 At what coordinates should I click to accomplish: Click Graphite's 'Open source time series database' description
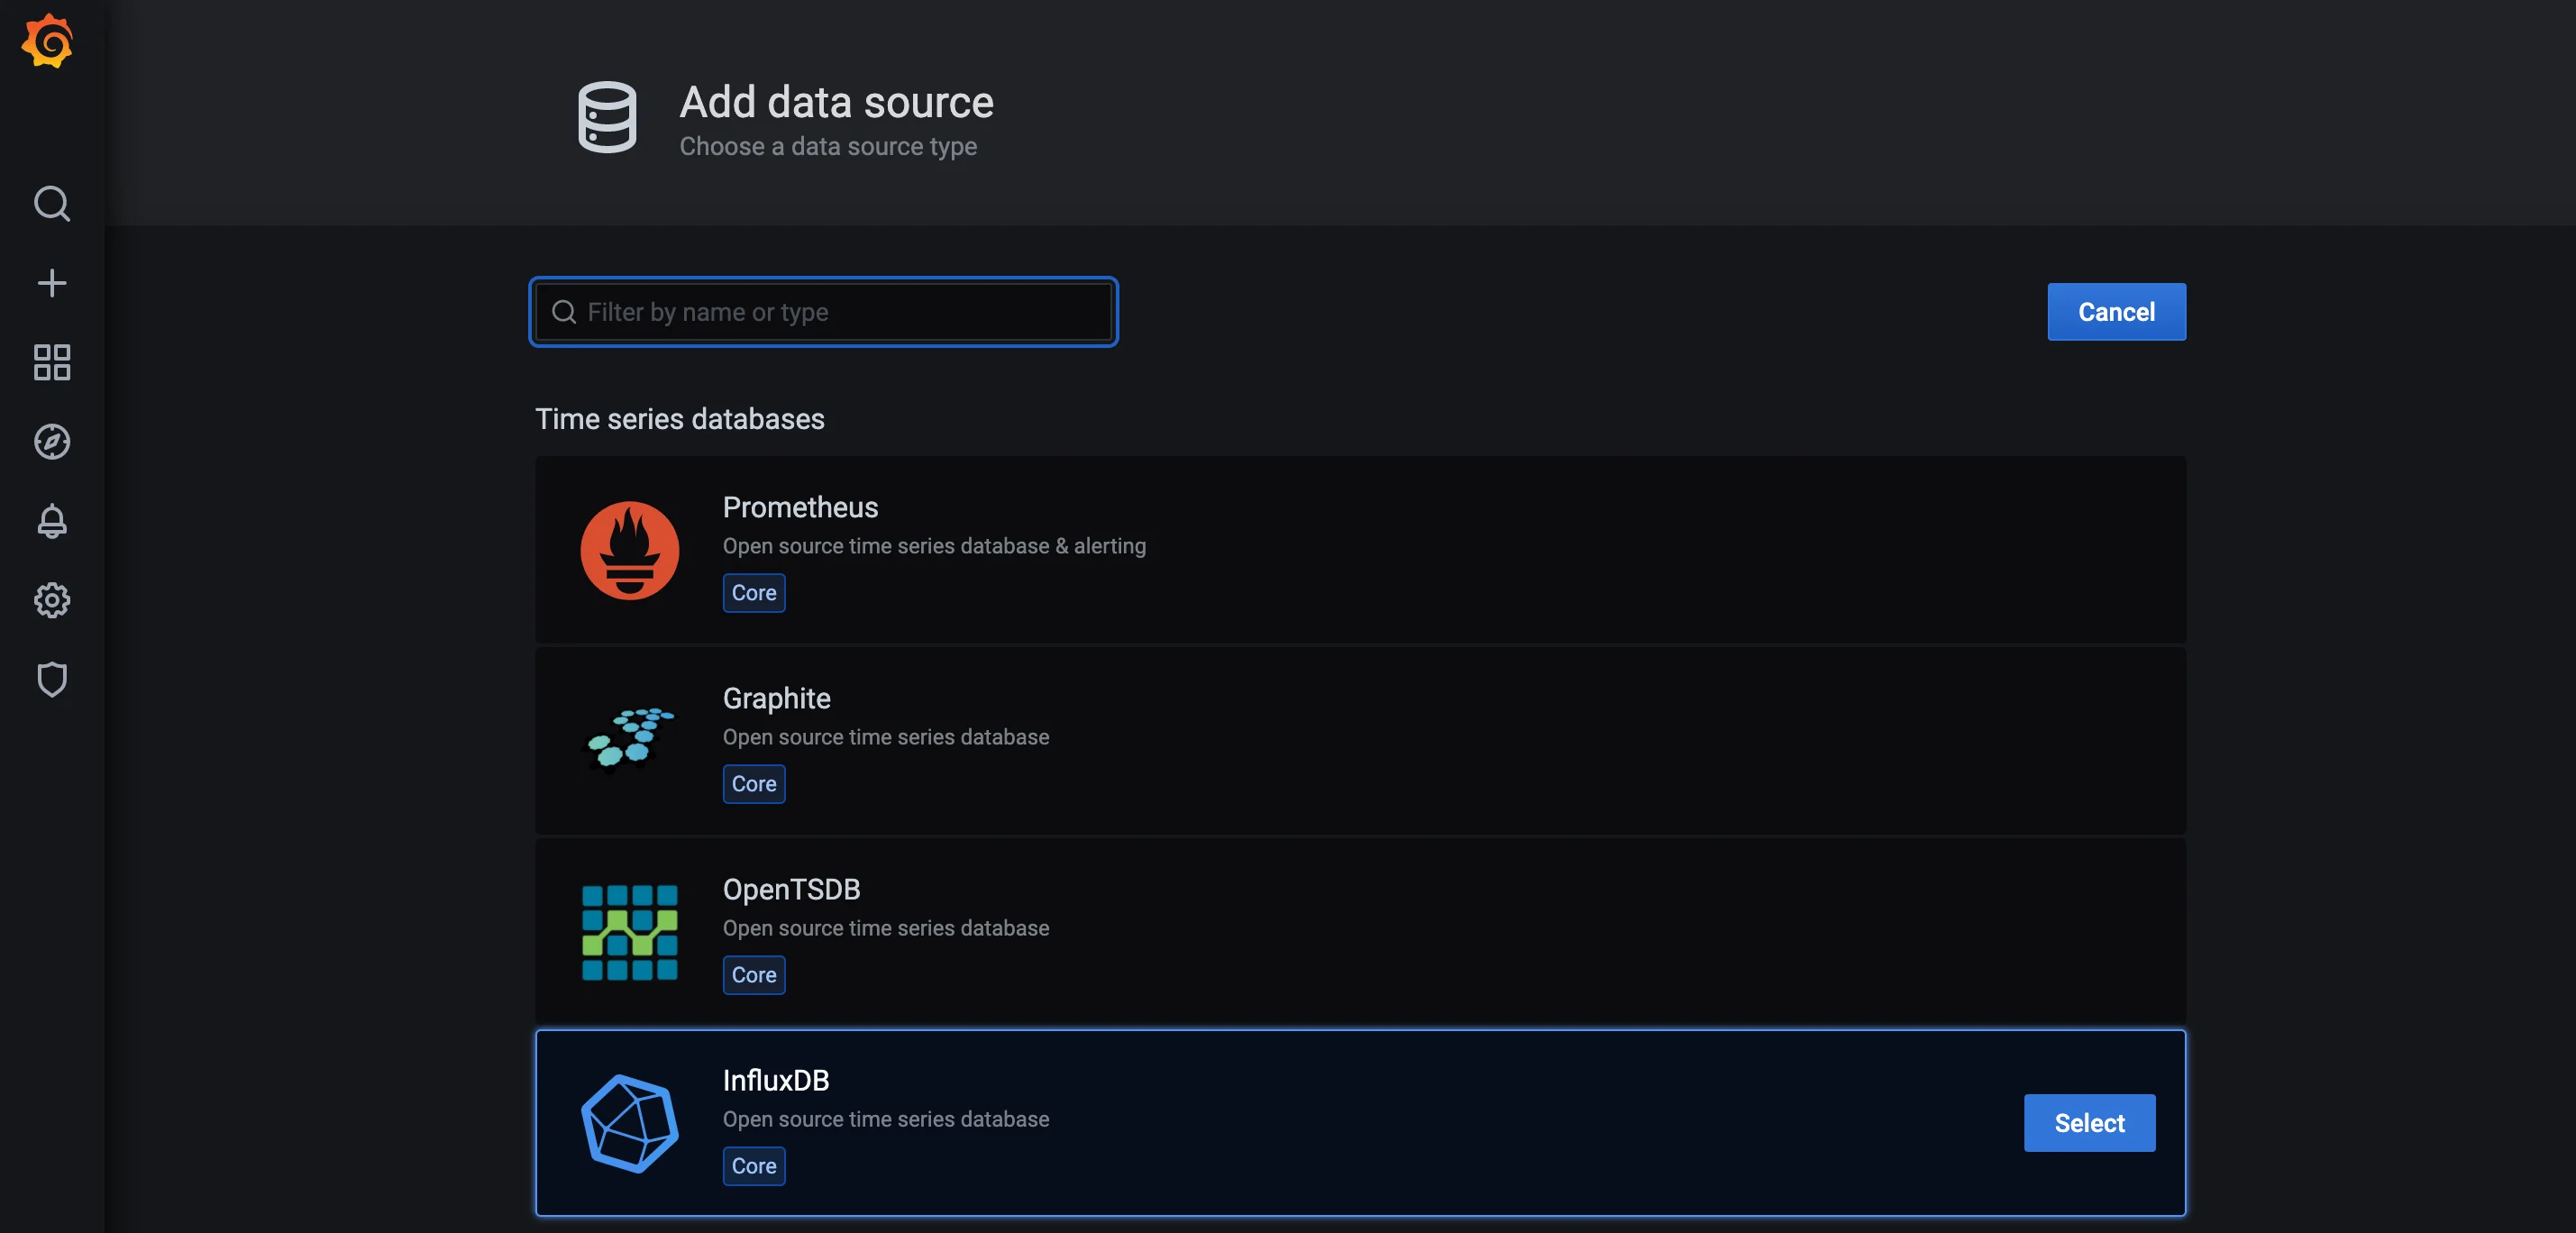886,737
